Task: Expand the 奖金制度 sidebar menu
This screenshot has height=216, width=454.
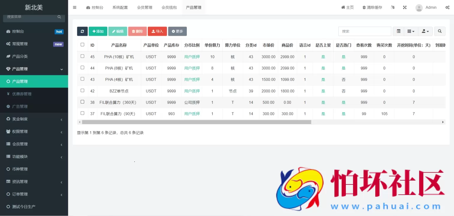Action: tap(34, 119)
